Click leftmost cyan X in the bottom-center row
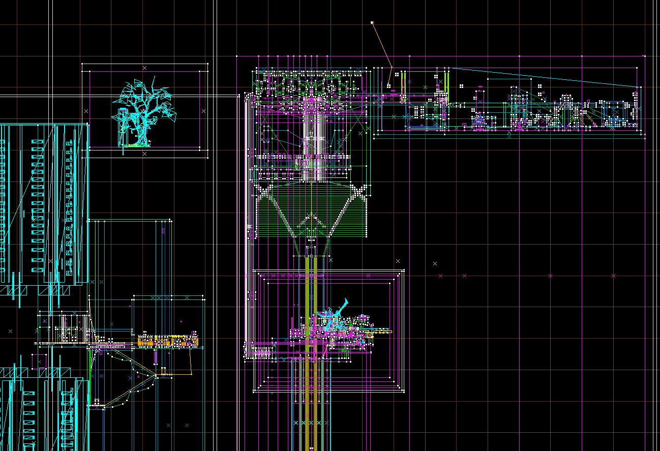660x451 pixels. [295, 423]
